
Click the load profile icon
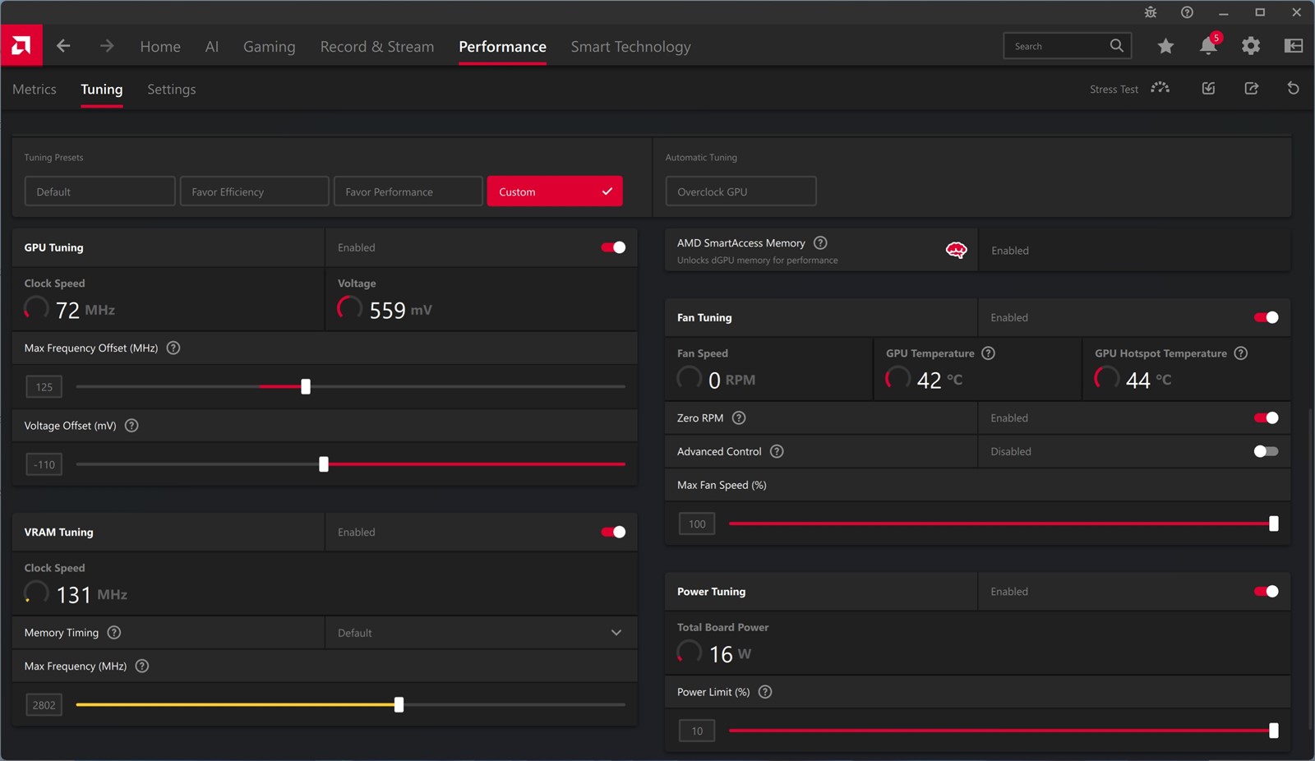[x=1208, y=88]
